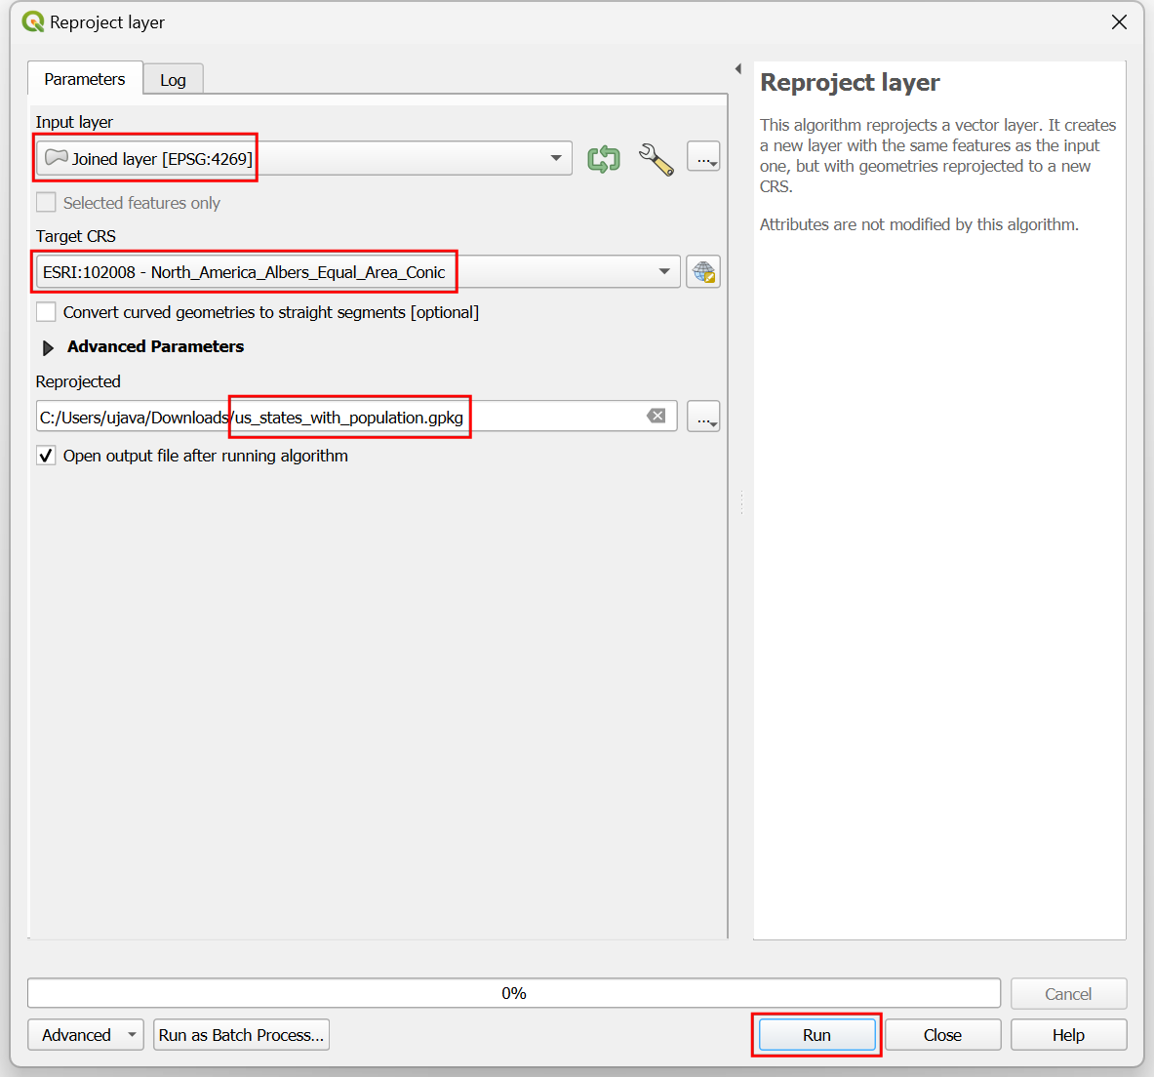The height and width of the screenshot is (1077, 1154).
Task: Open the Select CRS globe icon
Action: pyautogui.click(x=703, y=272)
